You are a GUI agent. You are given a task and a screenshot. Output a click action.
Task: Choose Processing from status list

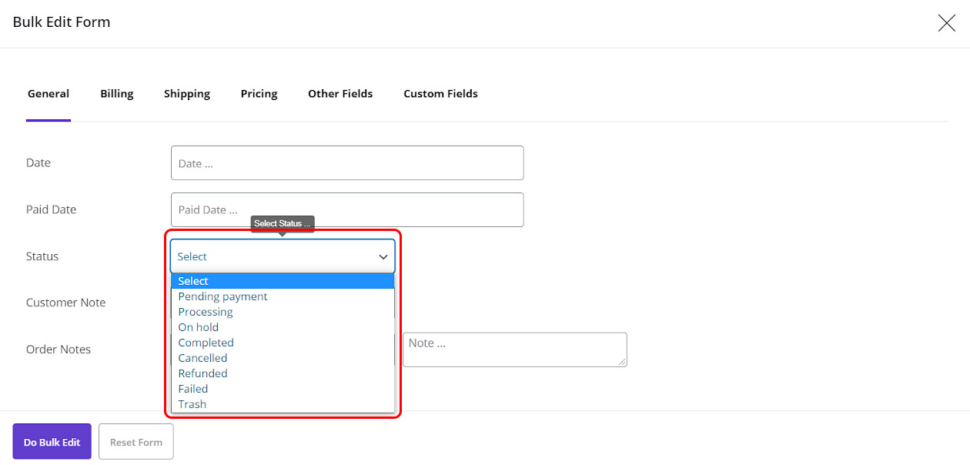tap(206, 312)
